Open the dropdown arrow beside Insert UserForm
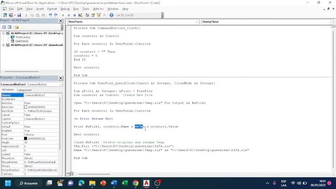336x189 pixels. click(15, 15)
